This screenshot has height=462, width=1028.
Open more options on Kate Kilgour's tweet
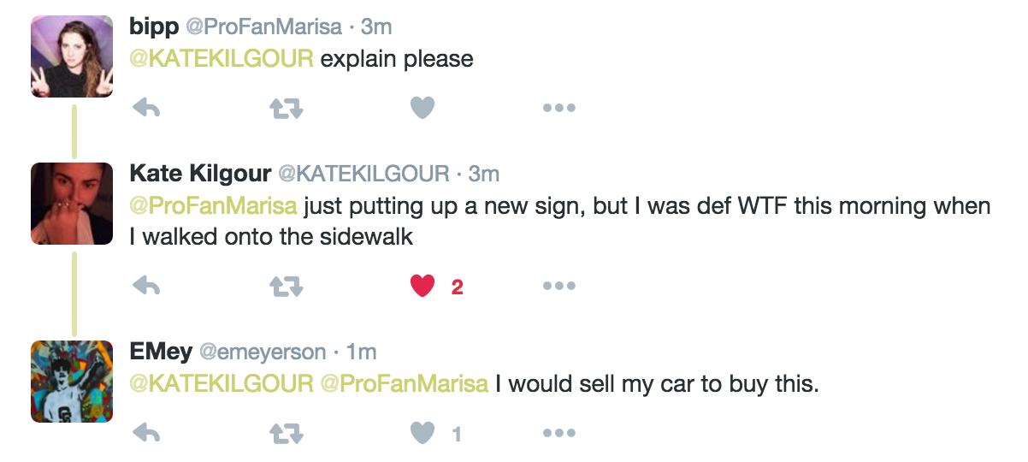[559, 287]
